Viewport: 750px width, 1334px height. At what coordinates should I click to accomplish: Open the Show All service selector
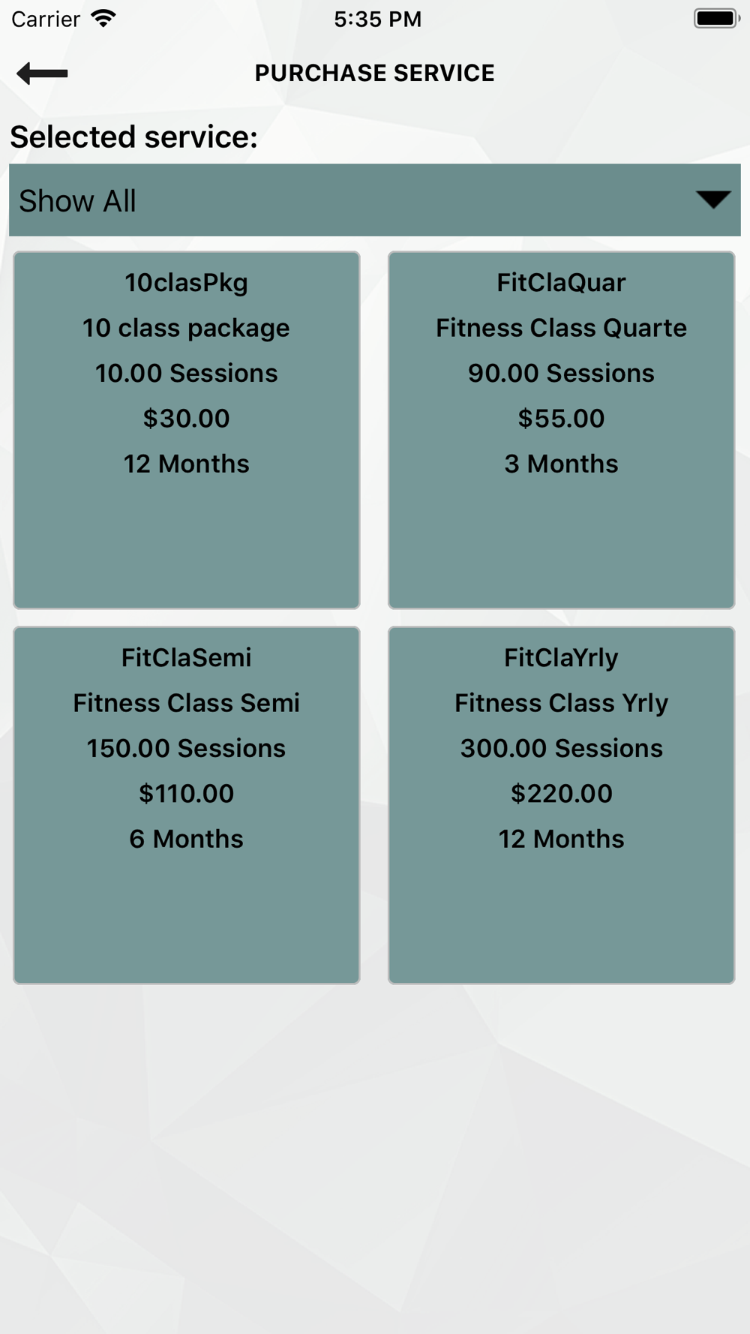coord(375,200)
